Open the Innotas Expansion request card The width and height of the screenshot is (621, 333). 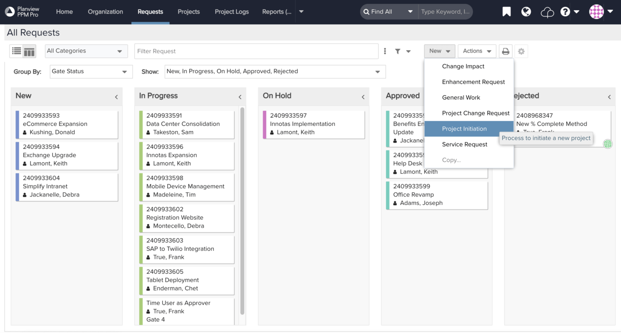click(x=187, y=155)
